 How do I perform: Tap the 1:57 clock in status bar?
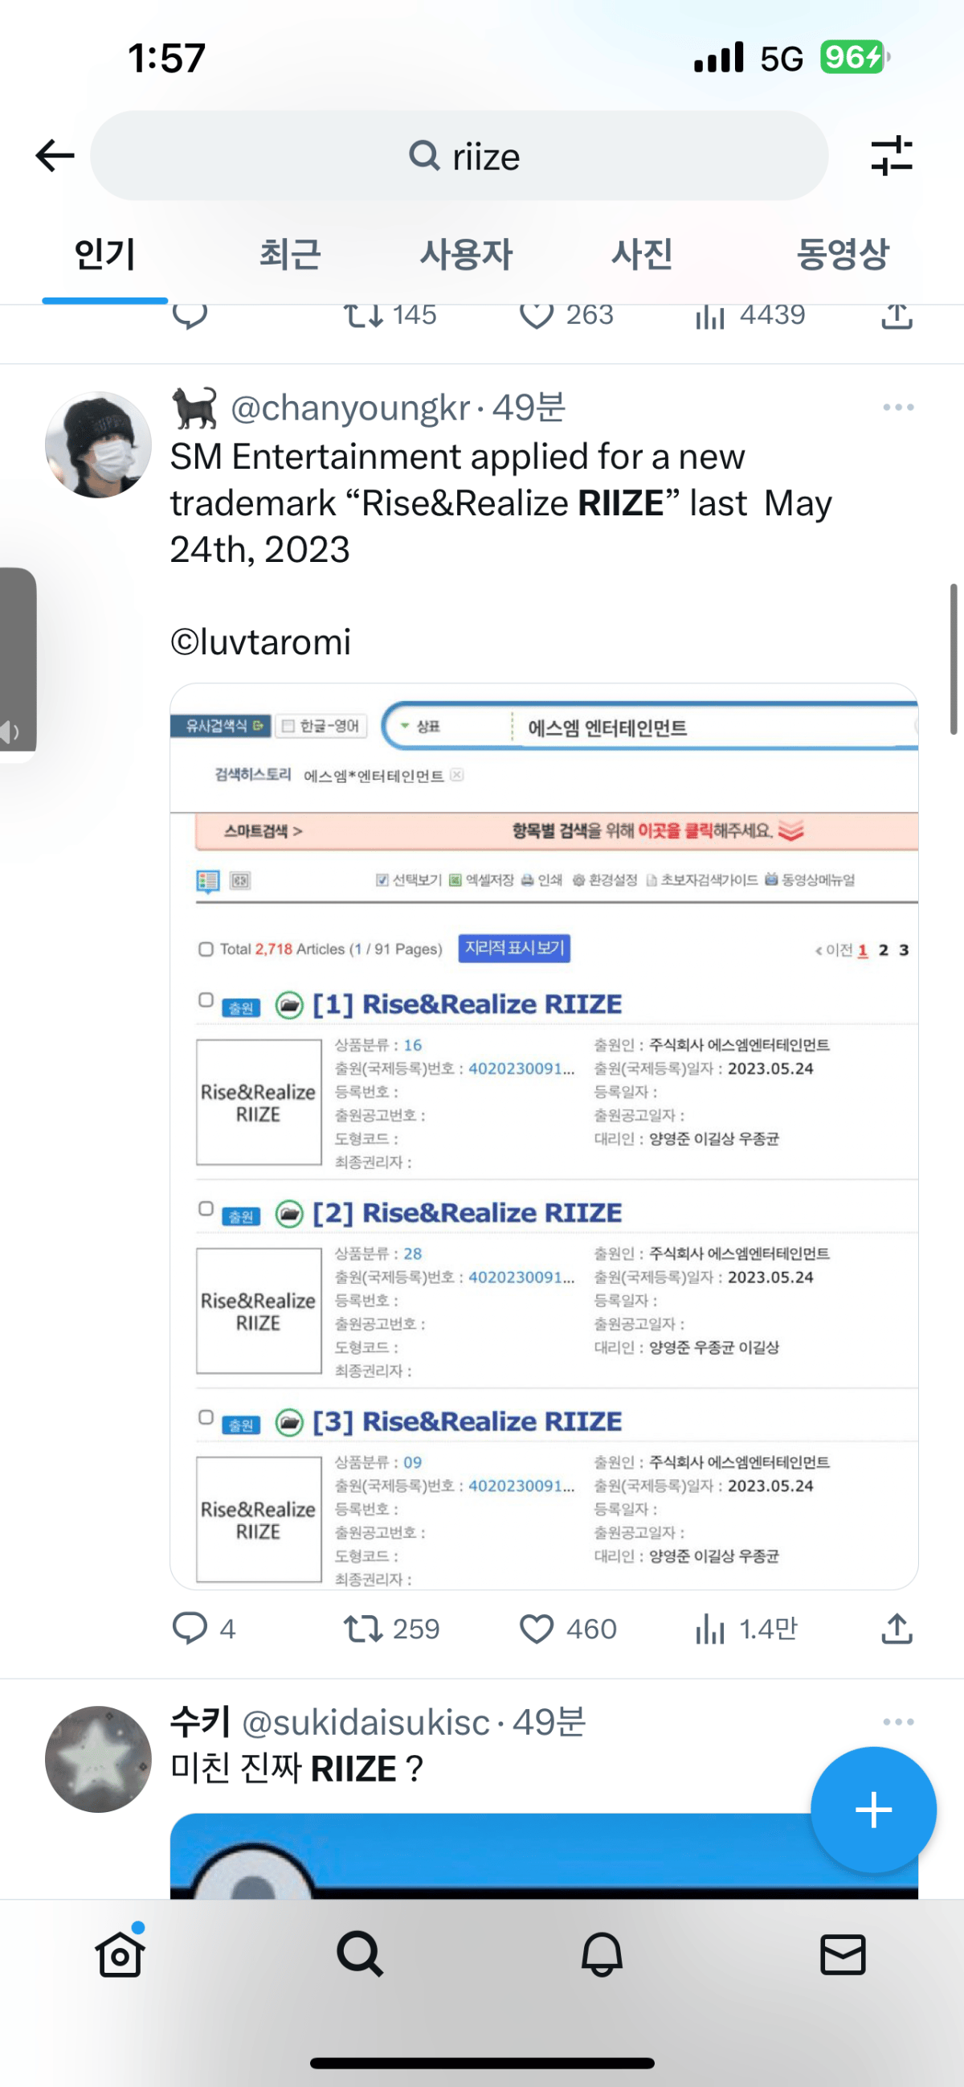pos(167,59)
